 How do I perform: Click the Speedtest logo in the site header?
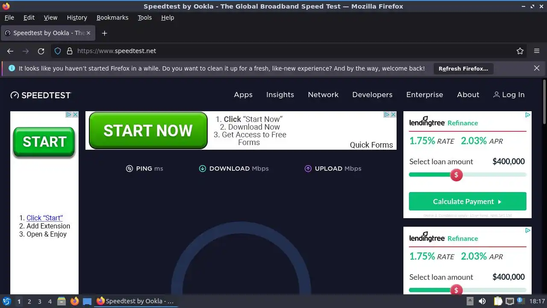point(41,95)
